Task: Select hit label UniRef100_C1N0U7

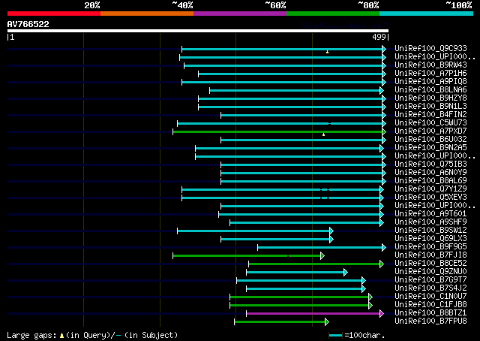Action: [430, 297]
